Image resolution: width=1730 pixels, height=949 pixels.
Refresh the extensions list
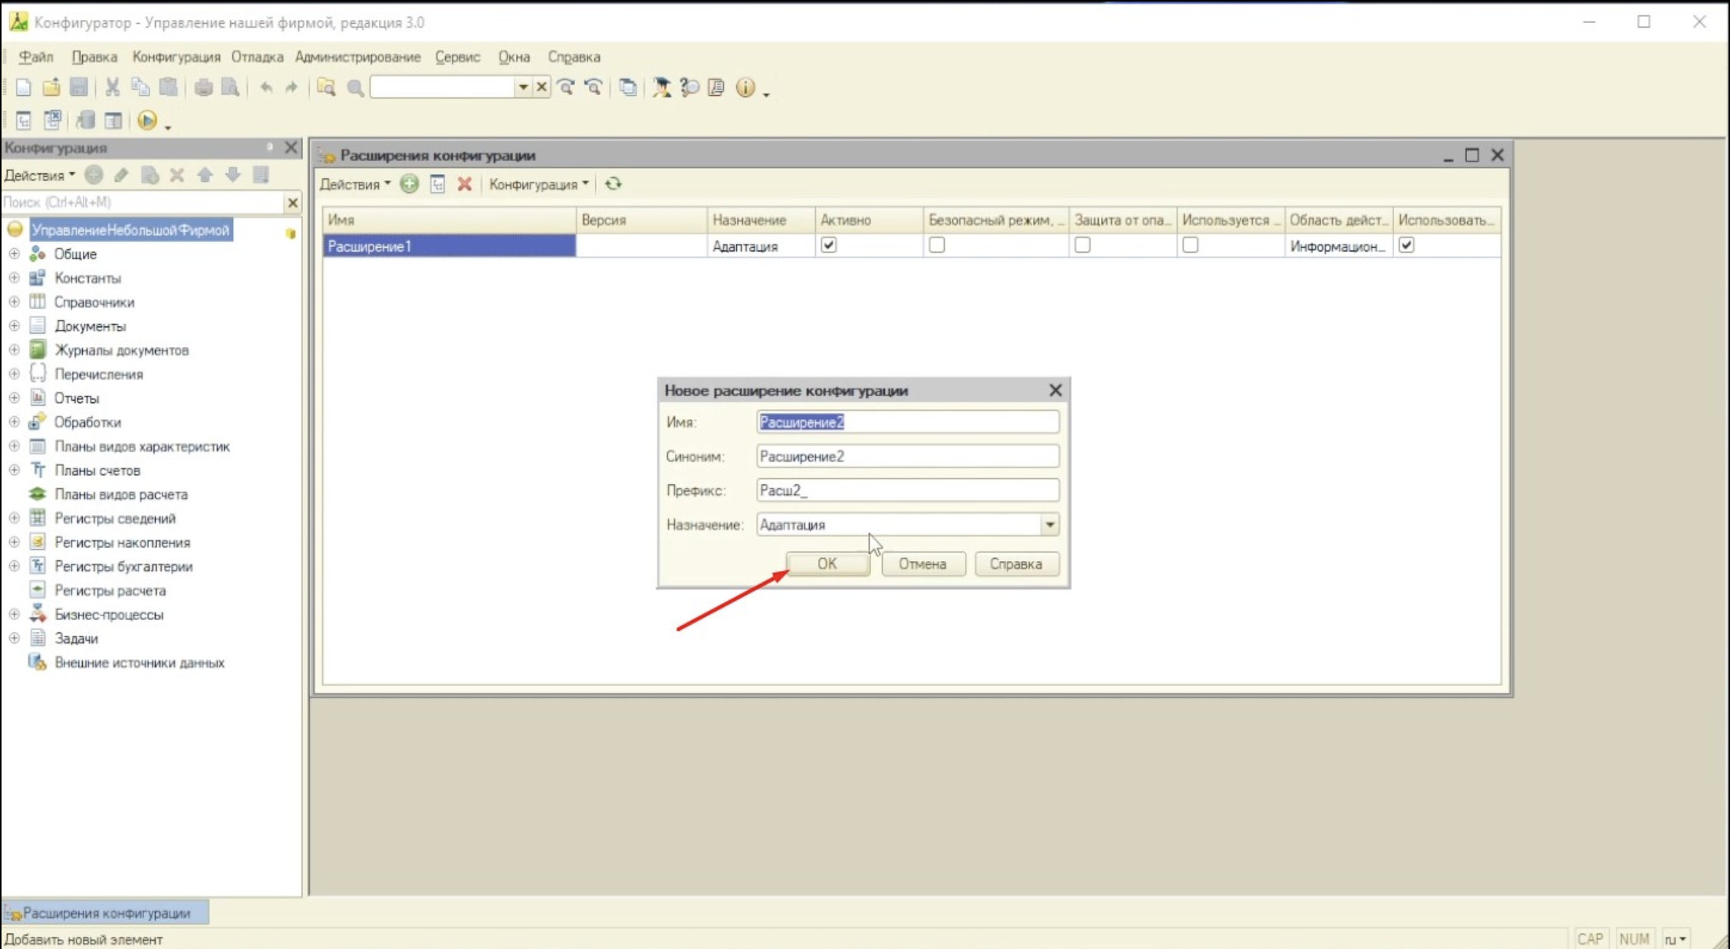pyautogui.click(x=613, y=184)
